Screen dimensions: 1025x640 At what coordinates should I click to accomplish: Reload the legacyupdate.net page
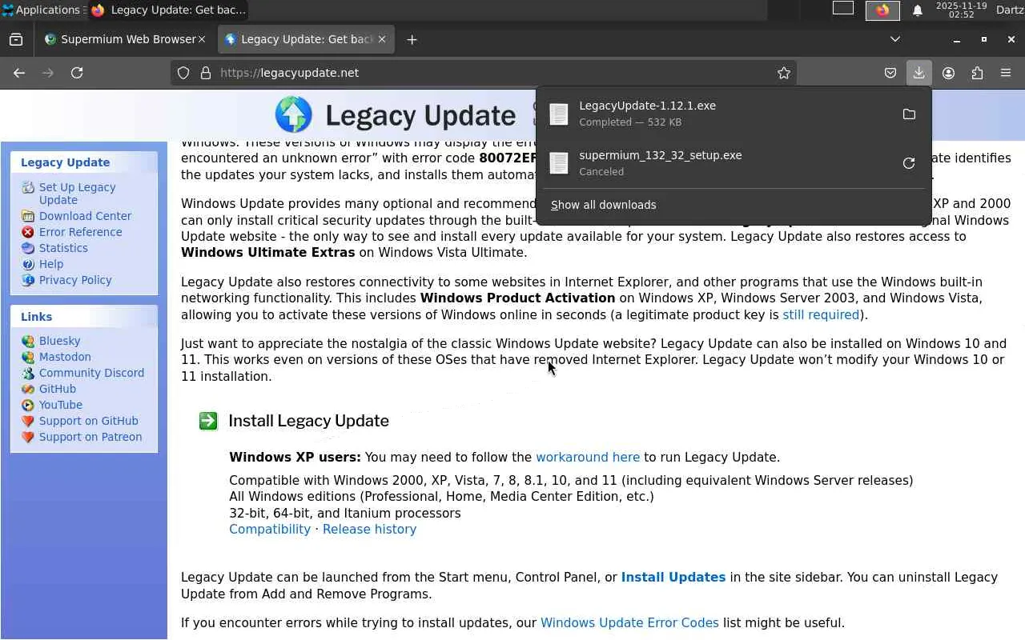coord(77,73)
